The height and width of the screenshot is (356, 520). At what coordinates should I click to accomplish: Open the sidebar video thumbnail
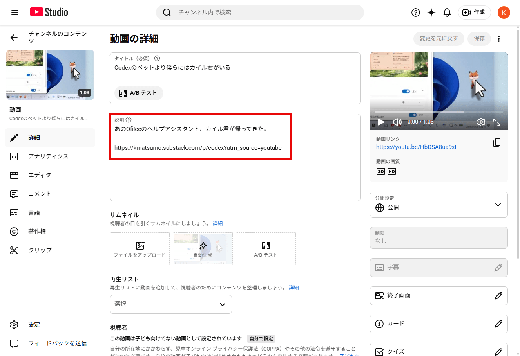50,75
